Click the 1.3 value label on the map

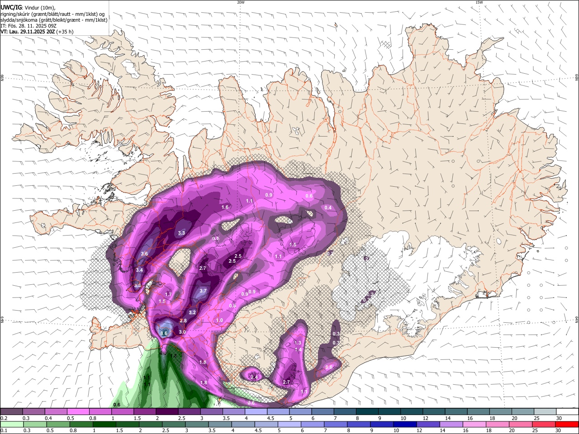tap(298, 343)
